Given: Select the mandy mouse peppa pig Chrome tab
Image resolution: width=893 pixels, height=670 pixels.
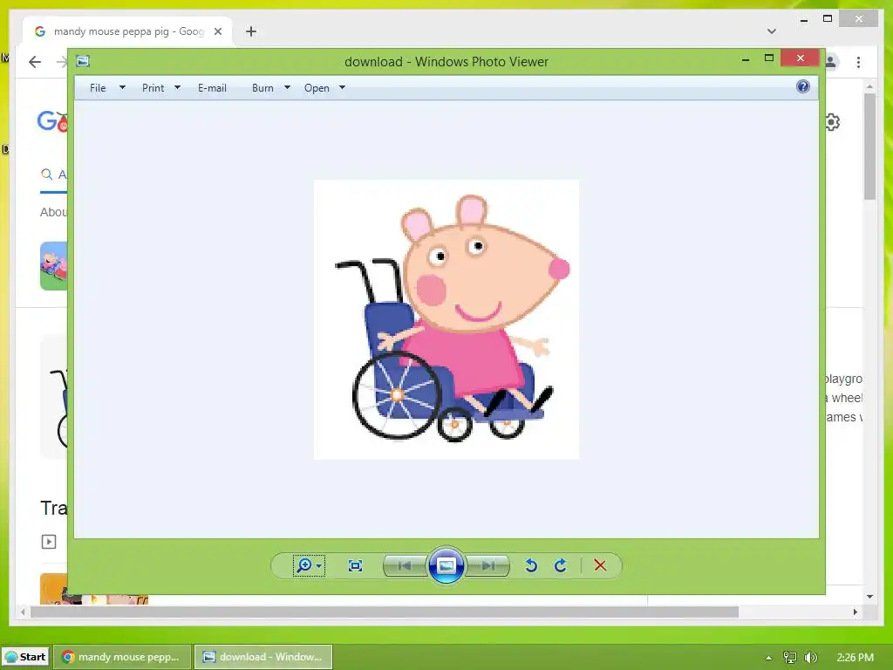Looking at the screenshot, I should coord(128,31).
